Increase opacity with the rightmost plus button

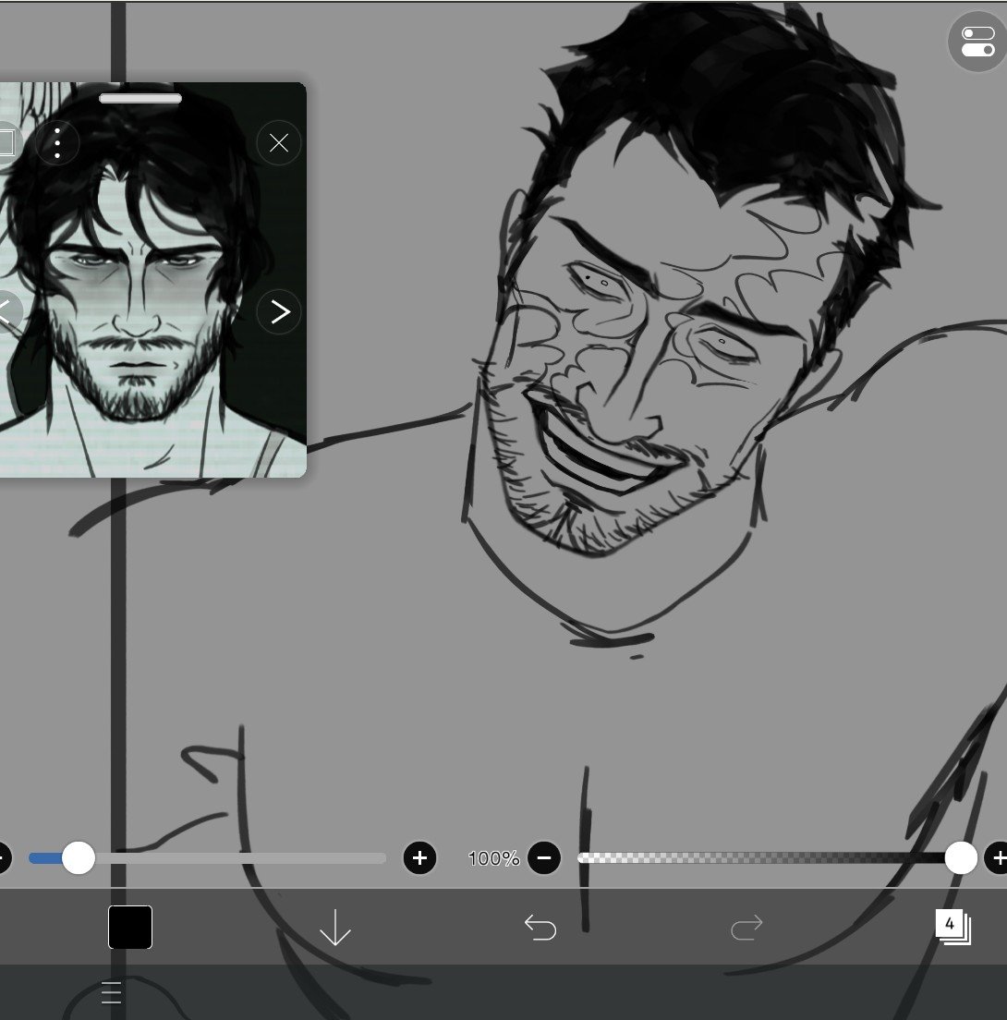point(997,858)
